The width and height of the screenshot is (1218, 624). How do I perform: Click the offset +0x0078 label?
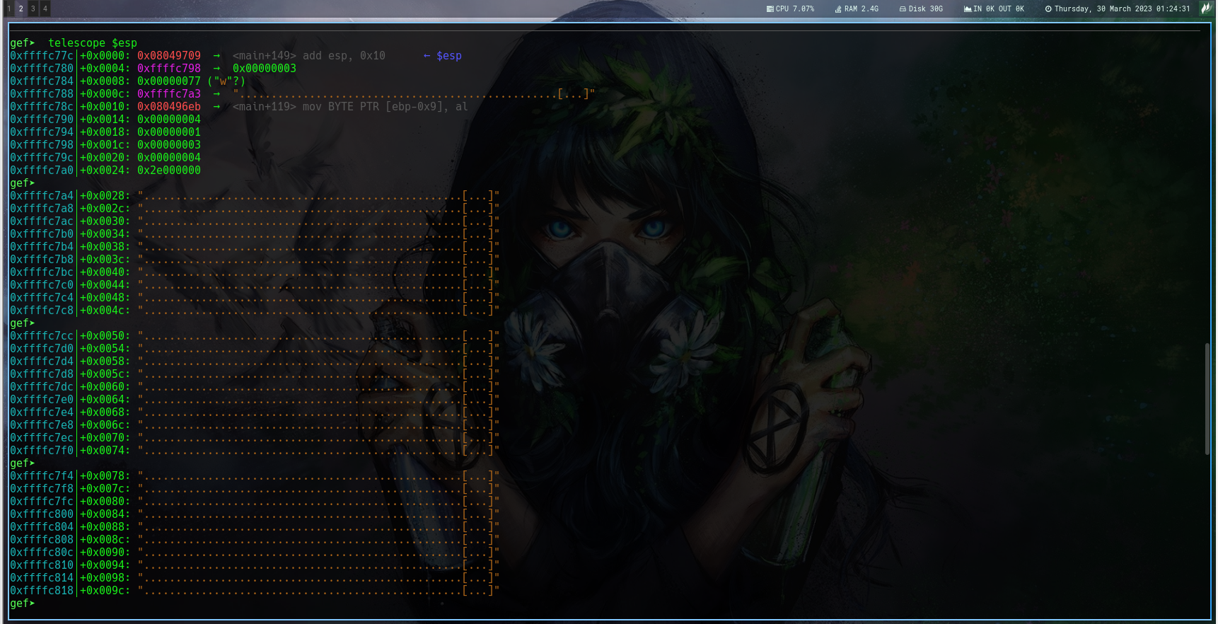coord(105,476)
